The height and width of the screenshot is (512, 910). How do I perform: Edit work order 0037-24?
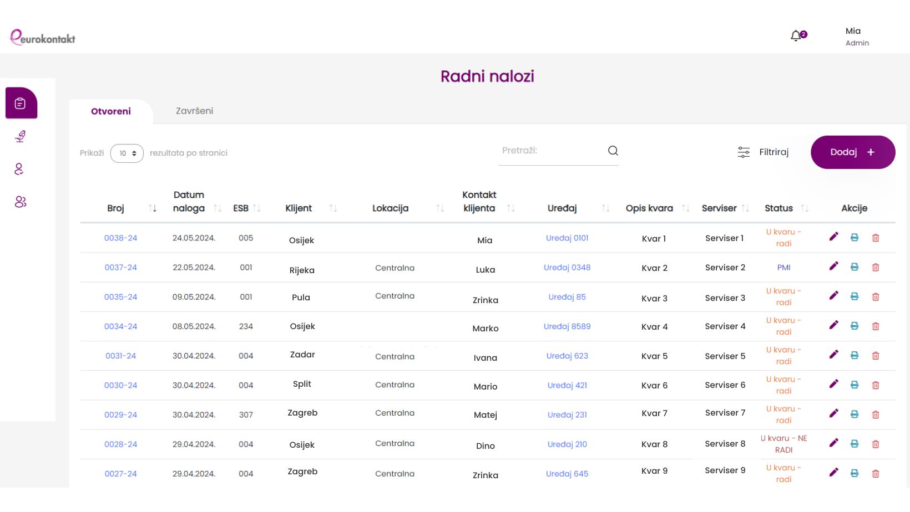pyautogui.click(x=833, y=267)
